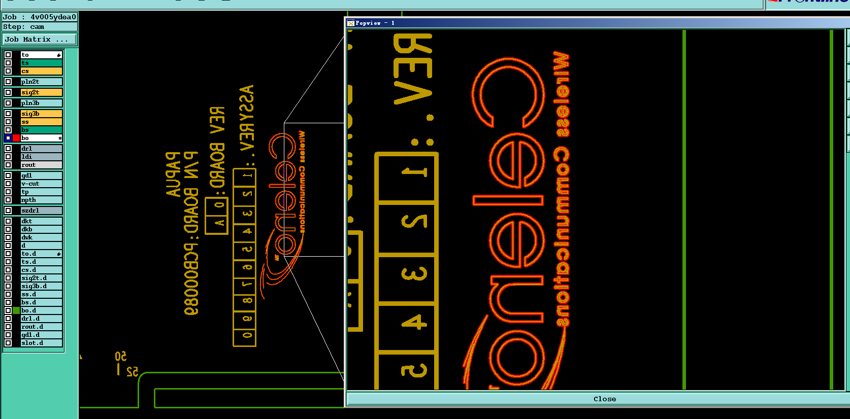Viewport: 850px width, 419px height.
Task: Select the ldi layer name
Action: [x=41, y=157]
